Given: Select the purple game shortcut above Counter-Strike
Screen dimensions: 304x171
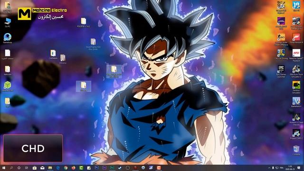Looking at the screenshot, I should coord(281,23).
